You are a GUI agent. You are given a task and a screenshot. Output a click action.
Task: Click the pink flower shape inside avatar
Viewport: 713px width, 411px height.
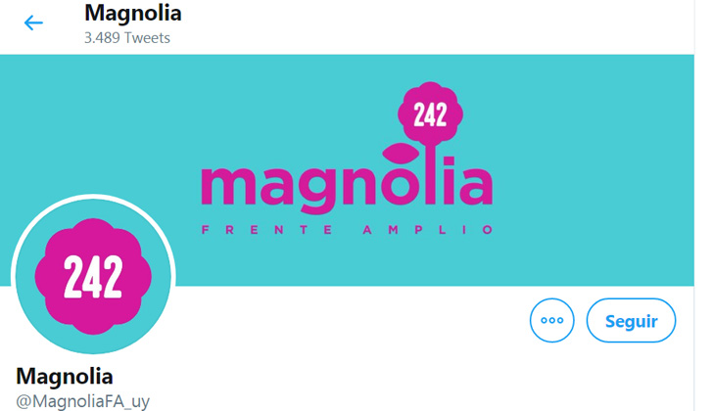coord(93,276)
